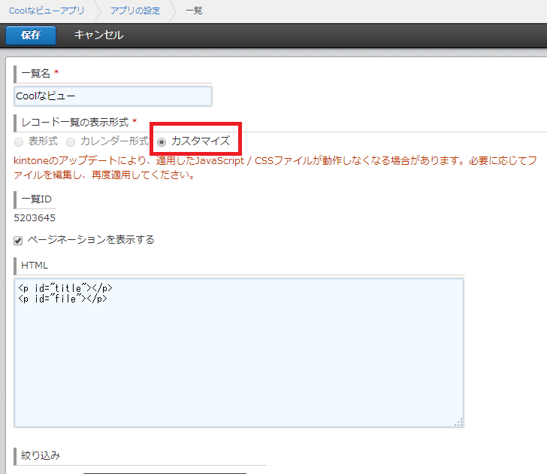Click the 一覧 breadcrumb item
Viewport: 547px width, 474px height.
pos(193,11)
